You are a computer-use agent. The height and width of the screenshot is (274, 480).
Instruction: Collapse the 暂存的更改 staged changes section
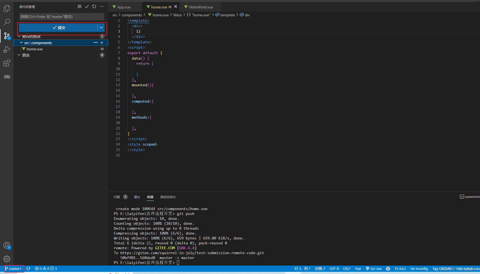click(x=19, y=36)
